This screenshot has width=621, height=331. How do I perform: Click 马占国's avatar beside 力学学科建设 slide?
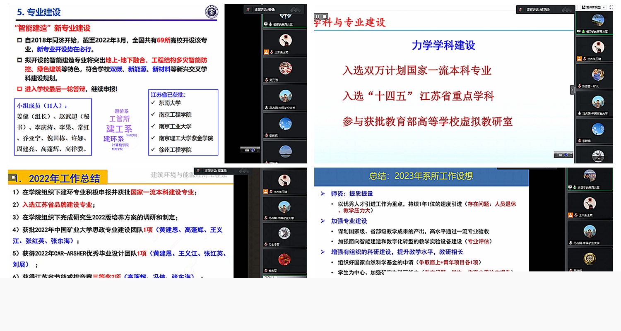pyautogui.click(x=597, y=102)
